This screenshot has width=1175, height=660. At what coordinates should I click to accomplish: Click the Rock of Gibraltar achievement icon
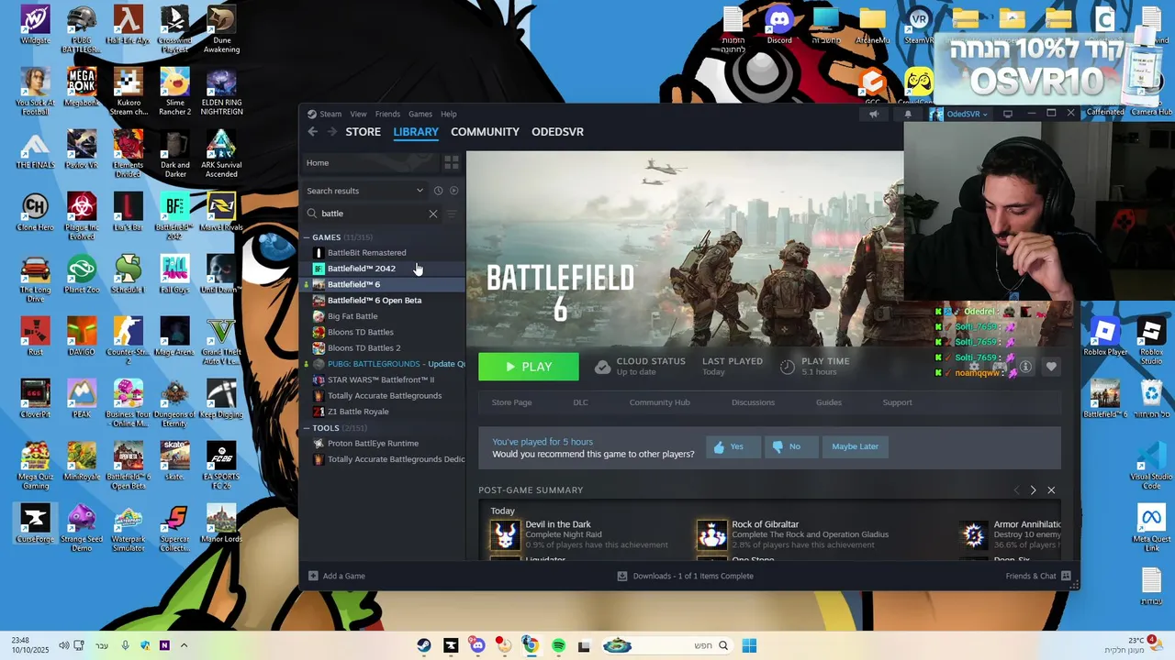[711, 534]
